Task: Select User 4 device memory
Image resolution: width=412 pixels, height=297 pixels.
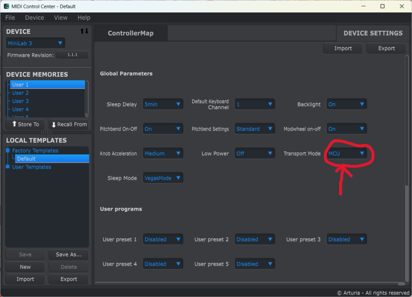Action: pyautogui.click(x=47, y=109)
